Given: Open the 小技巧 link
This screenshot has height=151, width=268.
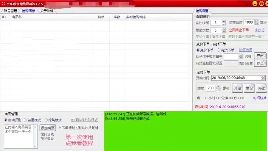Looking at the screenshot, I should (260, 30).
